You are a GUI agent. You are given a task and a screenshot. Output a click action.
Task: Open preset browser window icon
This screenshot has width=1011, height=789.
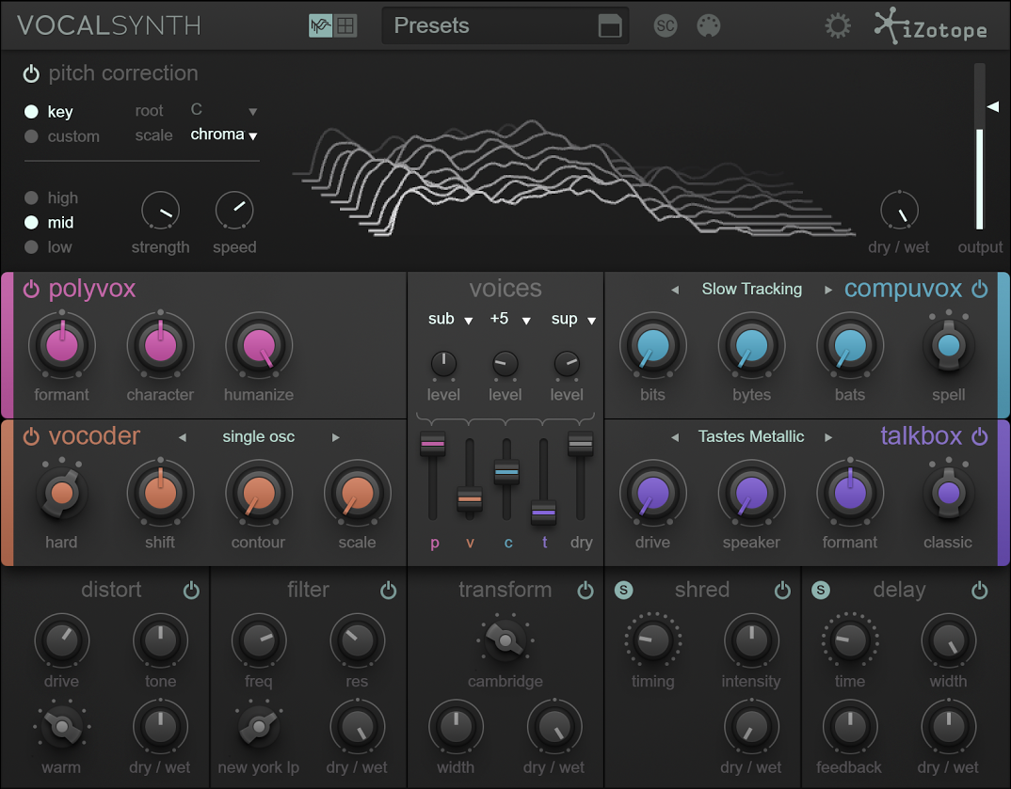point(610,26)
